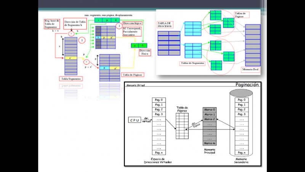The height and width of the screenshot is (172, 305).
Task: Click the 'Dirección lógica' label box
Action: click(x=132, y=23)
